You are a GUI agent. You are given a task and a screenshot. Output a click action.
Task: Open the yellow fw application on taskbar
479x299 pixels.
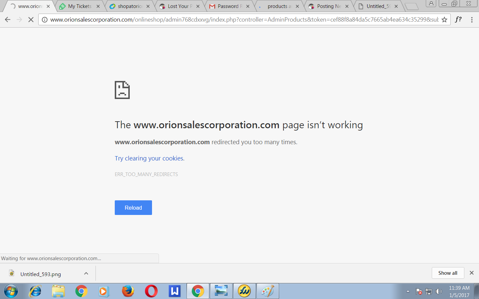[x=244, y=291]
